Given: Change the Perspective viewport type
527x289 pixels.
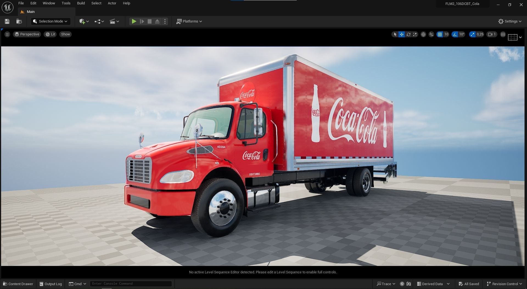Looking at the screenshot, I should click(x=27, y=34).
